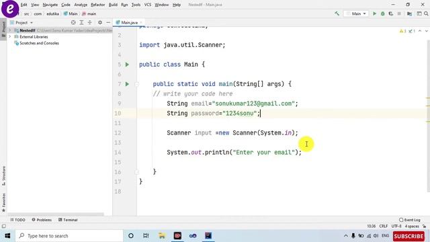430x242 pixels.
Task: Click the Windows Start button
Action: click(7, 236)
